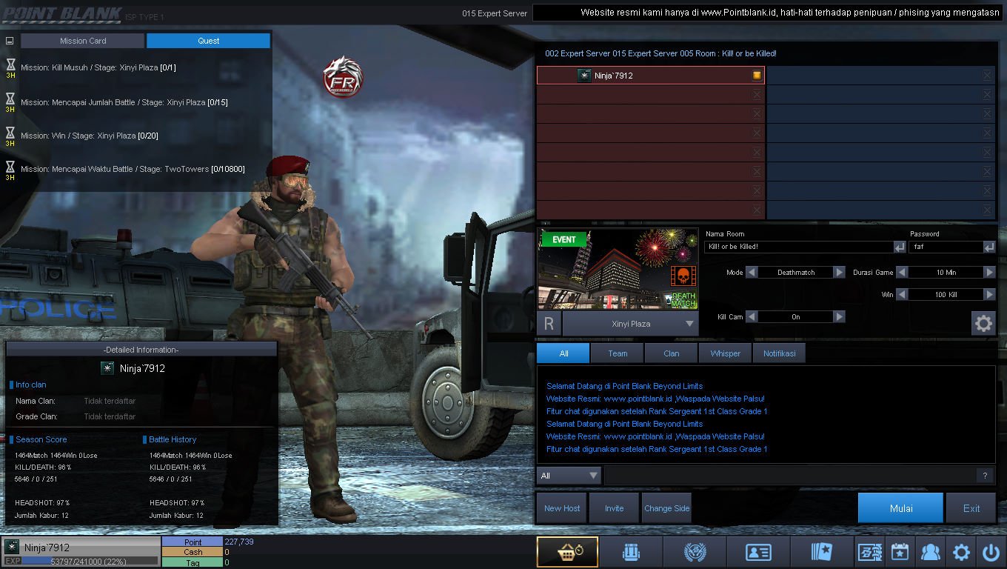The image size is (1007, 569).
Task: Close the first blue team slot
Action: click(x=987, y=76)
